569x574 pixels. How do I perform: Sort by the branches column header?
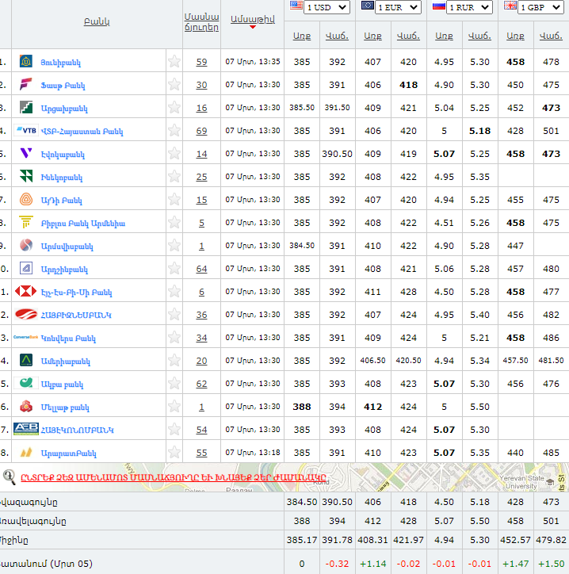pos(201,22)
